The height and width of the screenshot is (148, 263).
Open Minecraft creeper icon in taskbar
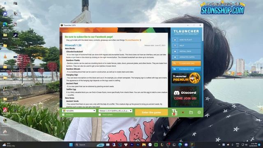tap(156, 145)
